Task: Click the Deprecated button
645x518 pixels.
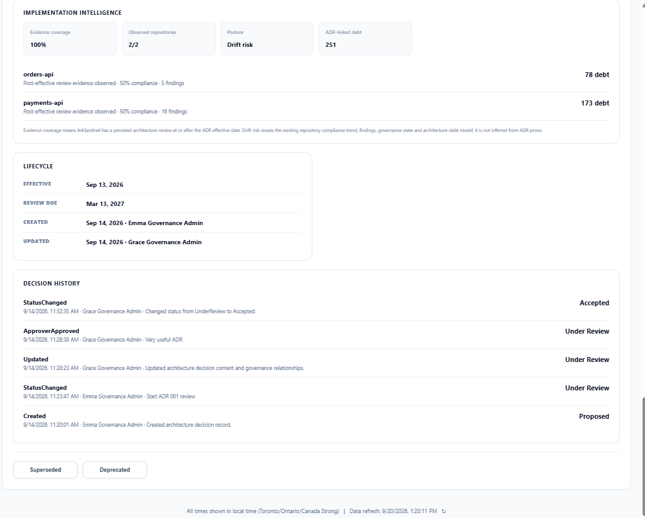Action: pos(115,470)
